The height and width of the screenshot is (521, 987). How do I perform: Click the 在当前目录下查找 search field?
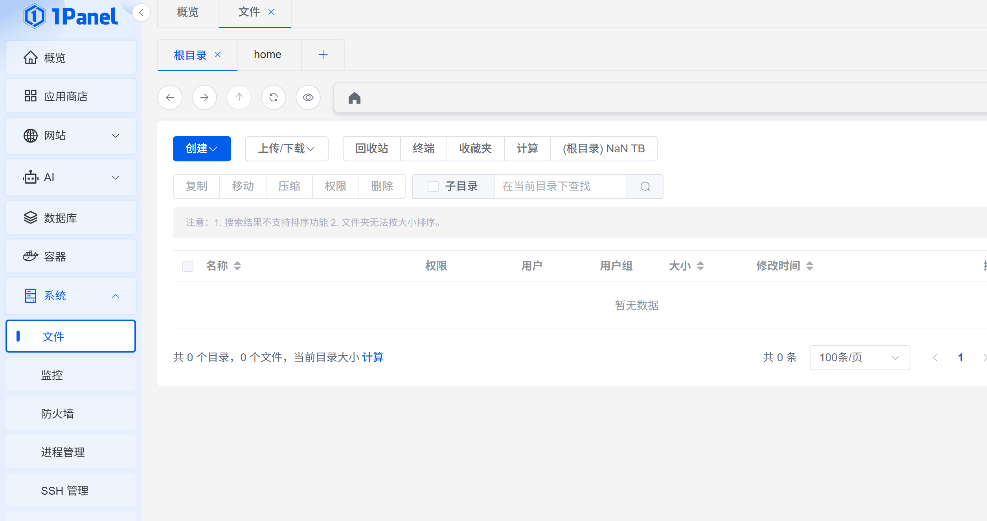(560, 186)
